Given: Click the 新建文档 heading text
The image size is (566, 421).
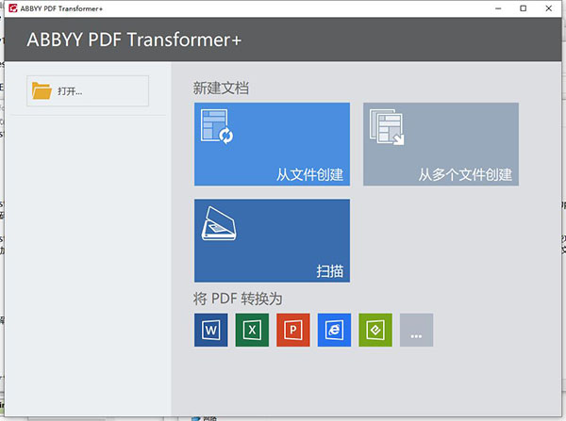Looking at the screenshot, I should (x=221, y=89).
